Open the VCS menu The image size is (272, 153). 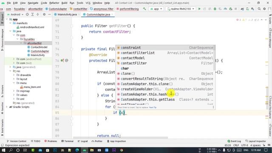(88, 3)
